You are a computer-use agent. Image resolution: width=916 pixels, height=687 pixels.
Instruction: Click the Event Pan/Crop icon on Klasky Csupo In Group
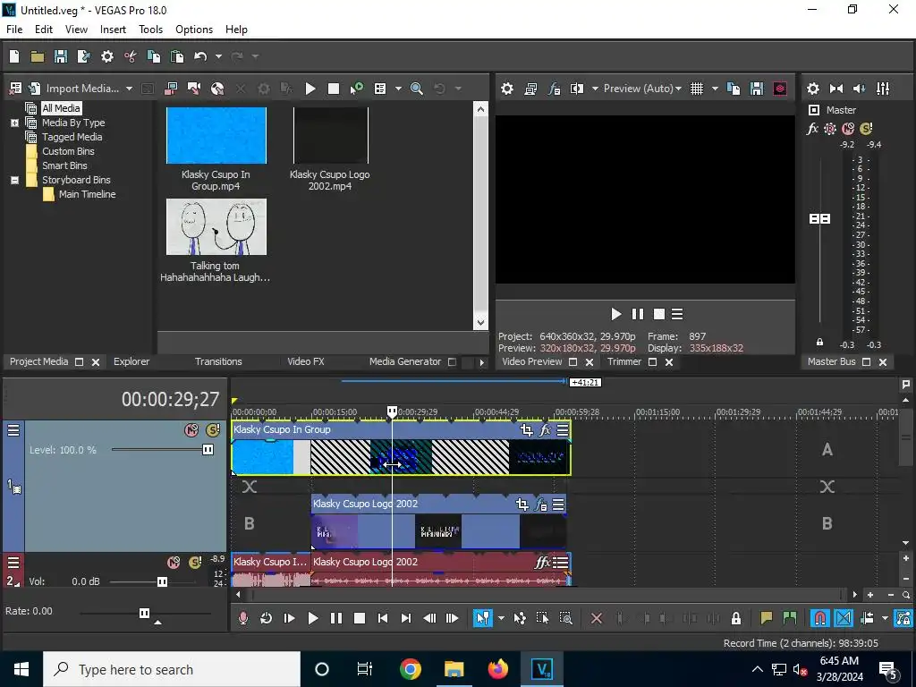[526, 430]
